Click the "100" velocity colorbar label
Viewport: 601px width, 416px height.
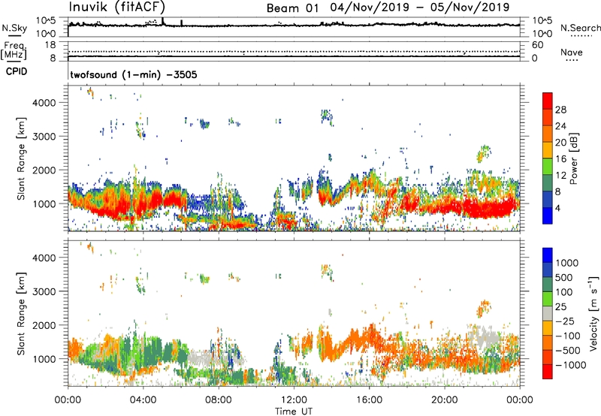[x=564, y=292]
